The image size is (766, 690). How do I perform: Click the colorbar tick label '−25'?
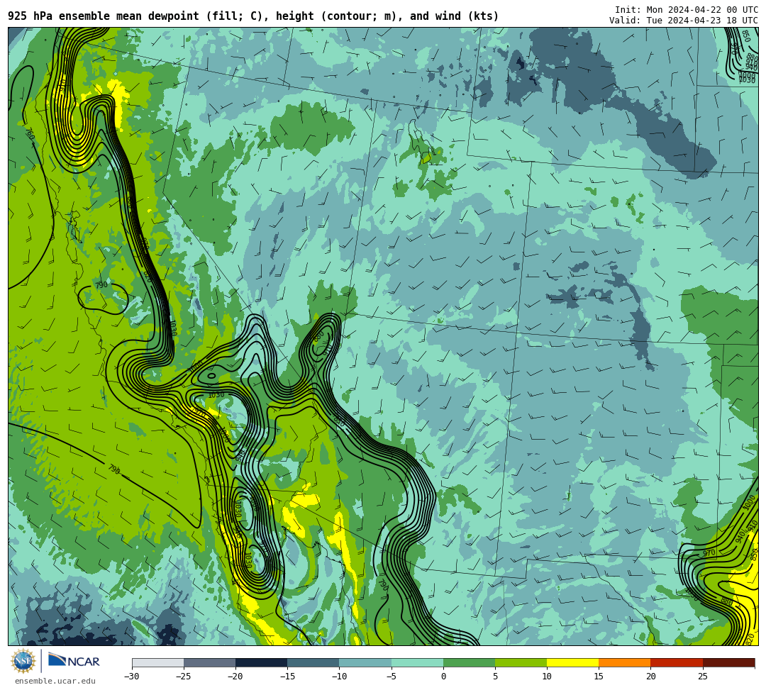point(184,677)
